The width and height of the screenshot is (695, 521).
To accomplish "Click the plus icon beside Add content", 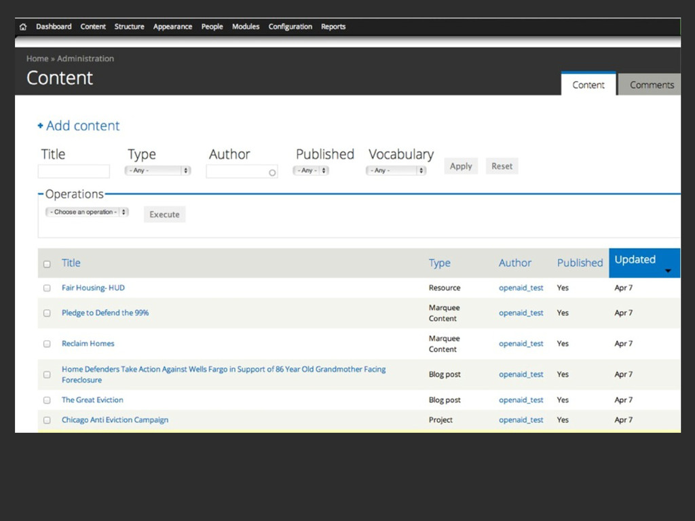I will tap(41, 126).
